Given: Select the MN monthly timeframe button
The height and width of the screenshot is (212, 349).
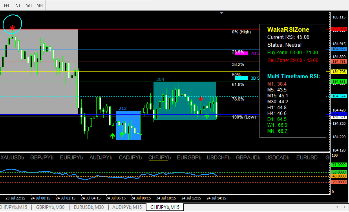Looking at the screenshot, I should click(x=40, y=6).
